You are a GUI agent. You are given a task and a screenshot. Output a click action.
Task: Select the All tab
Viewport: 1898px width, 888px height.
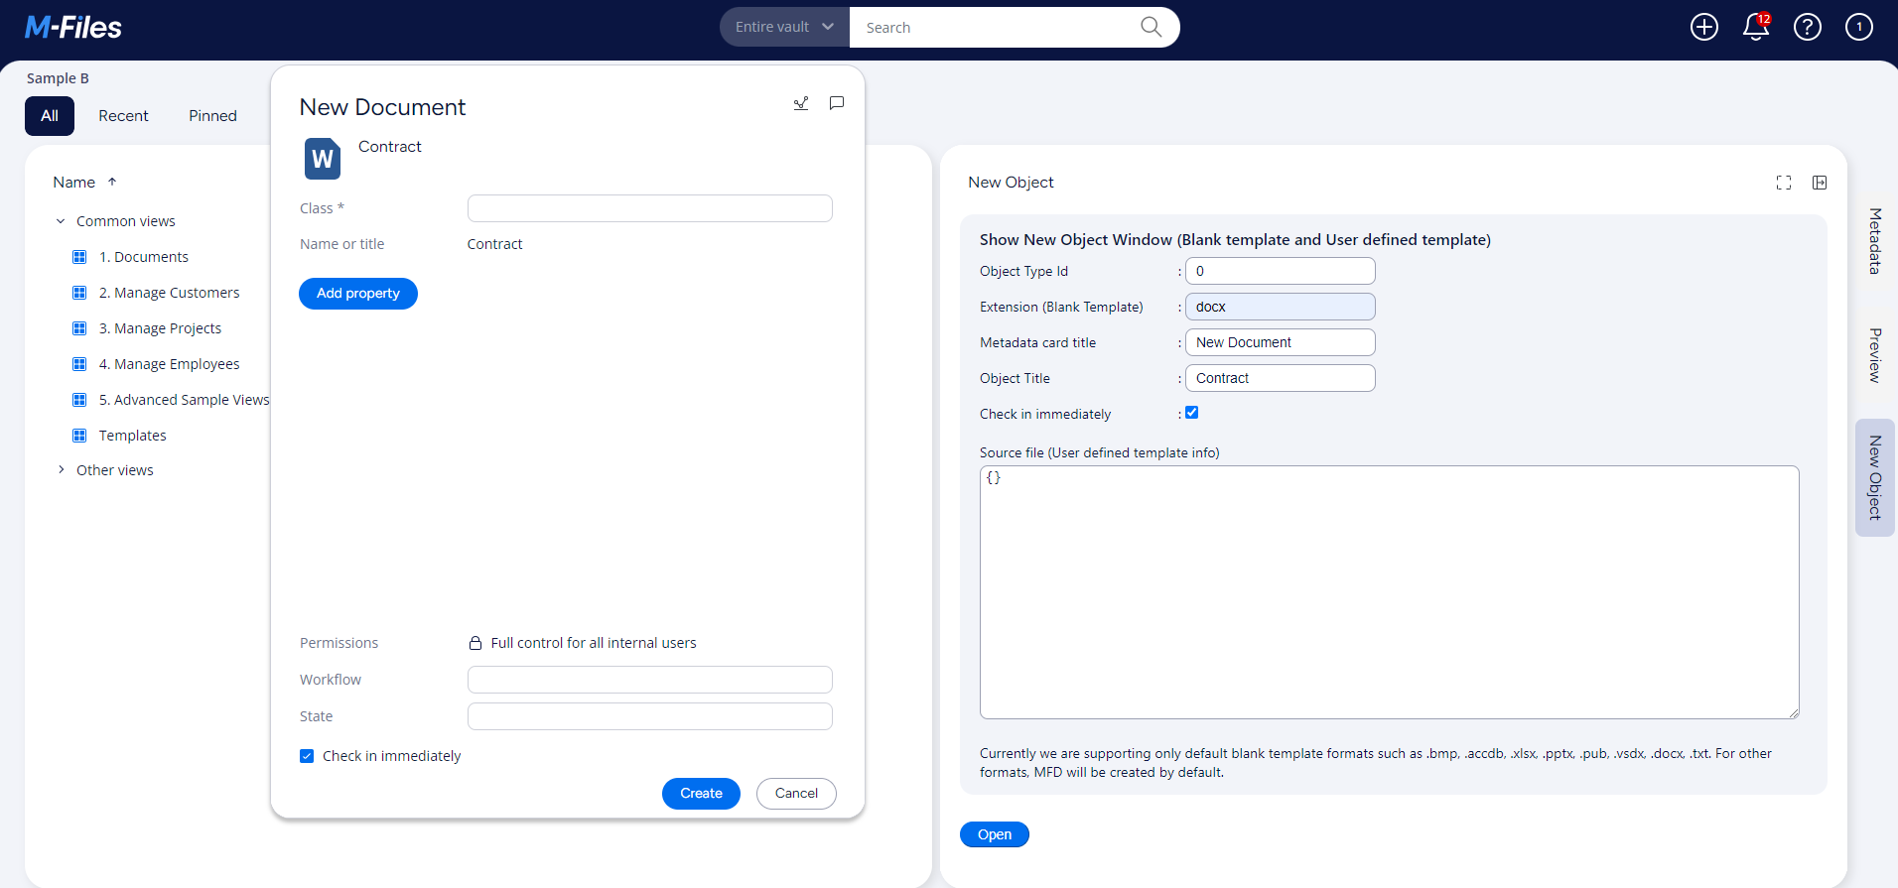pyautogui.click(x=50, y=116)
